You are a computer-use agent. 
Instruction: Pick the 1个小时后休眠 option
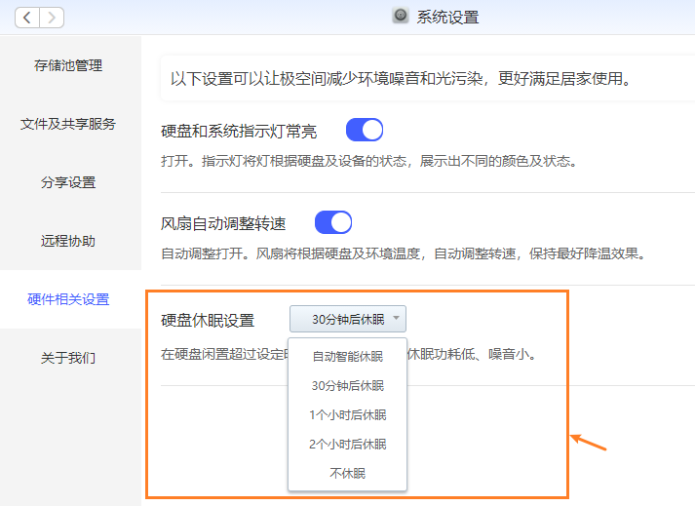(347, 414)
